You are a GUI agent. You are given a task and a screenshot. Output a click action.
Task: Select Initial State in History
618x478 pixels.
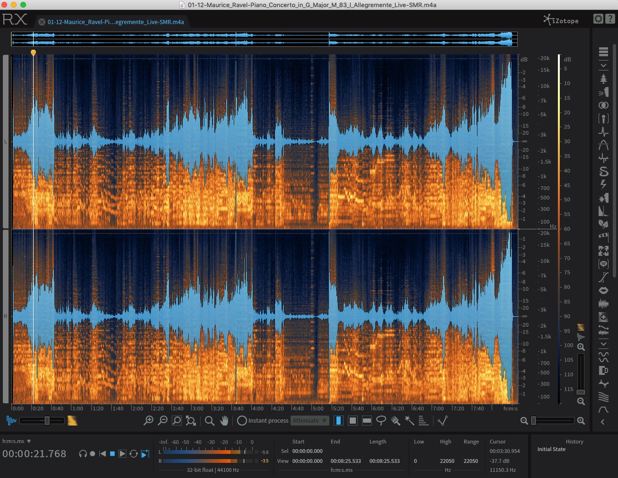[x=551, y=449]
